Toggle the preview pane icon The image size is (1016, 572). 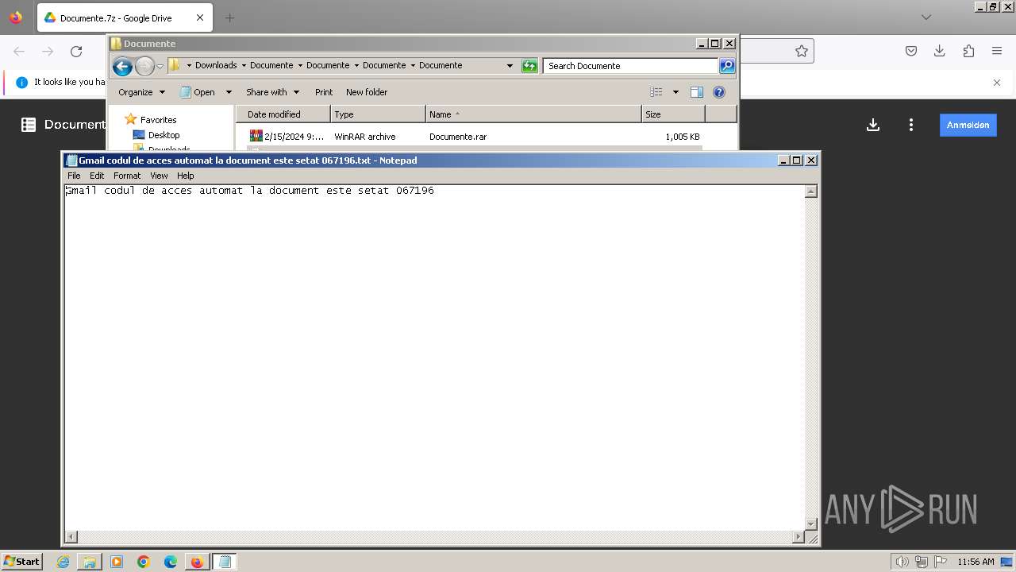click(697, 92)
